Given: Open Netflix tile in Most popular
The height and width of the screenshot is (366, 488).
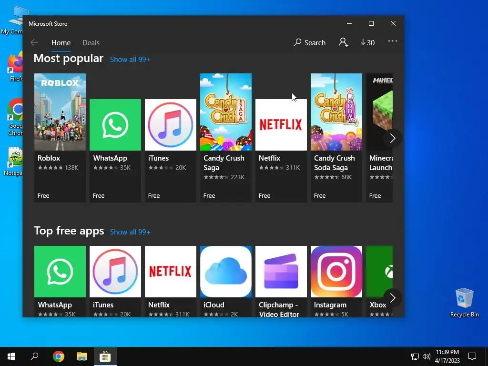Looking at the screenshot, I should tap(281, 151).
